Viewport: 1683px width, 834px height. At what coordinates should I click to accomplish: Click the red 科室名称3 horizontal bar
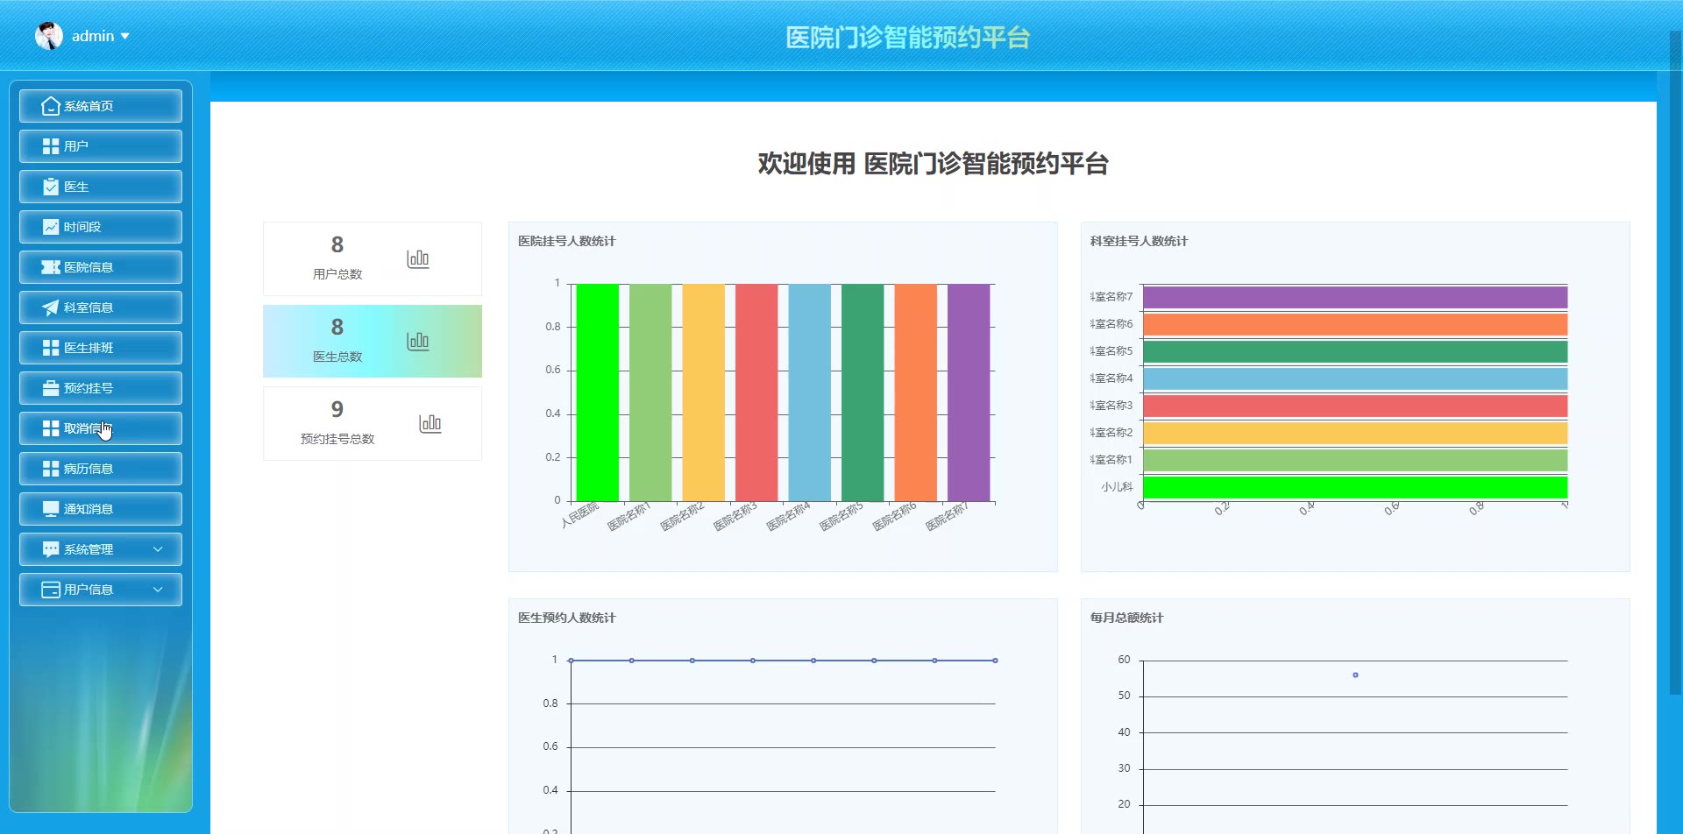coord(1355,406)
